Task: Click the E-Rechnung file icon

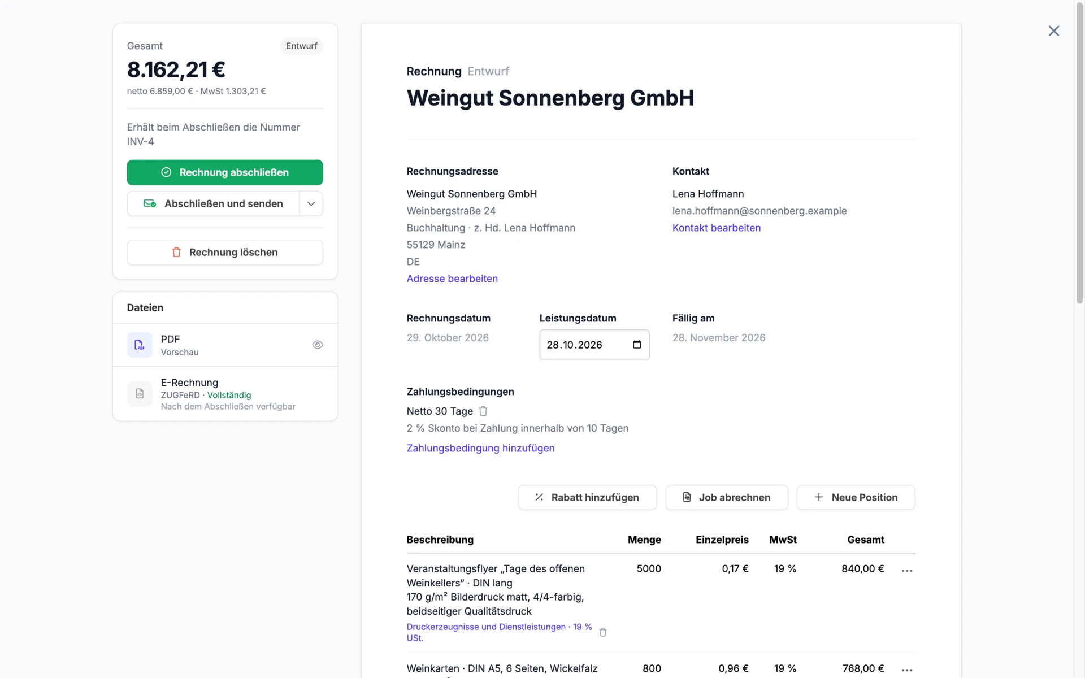Action: click(x=140, y=394)
